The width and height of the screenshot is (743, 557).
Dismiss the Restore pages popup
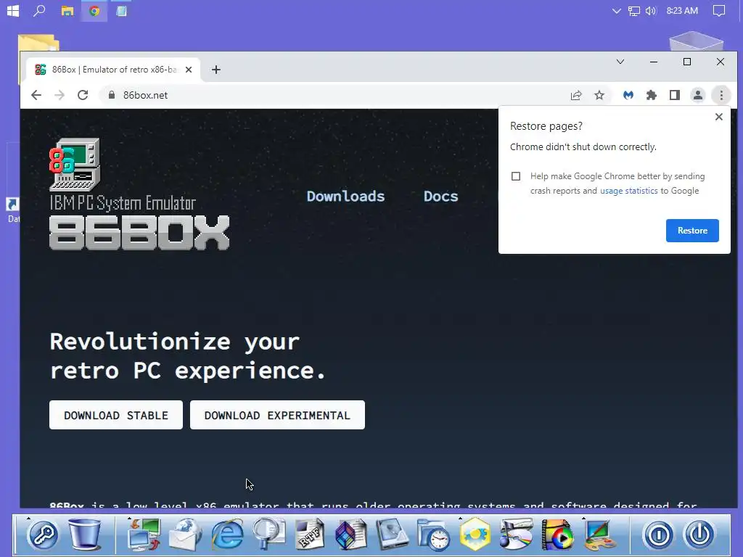(x=719, y=117)
